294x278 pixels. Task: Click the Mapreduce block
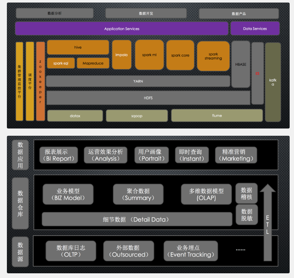[x=93, y=63]
